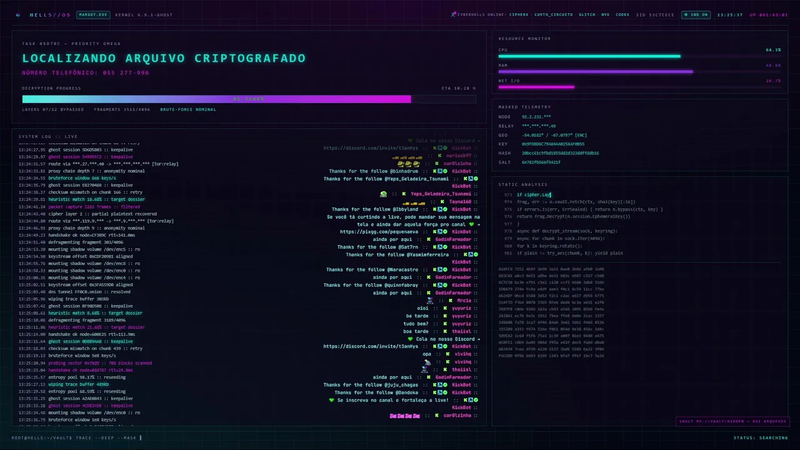Select online member NYX
The height and width of the screenshot is (450, 800).
point(605,14)
